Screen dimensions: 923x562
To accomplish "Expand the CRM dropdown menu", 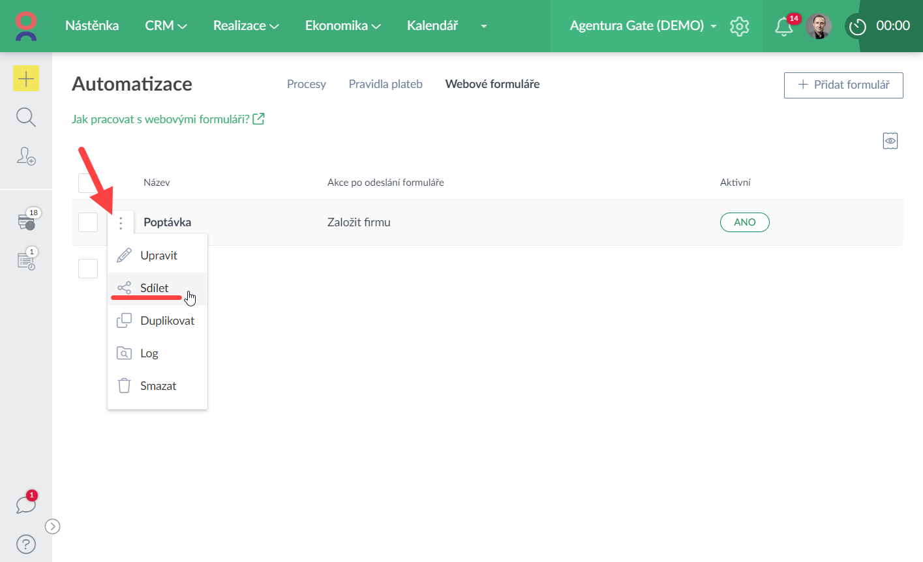I will click(166, 26).
